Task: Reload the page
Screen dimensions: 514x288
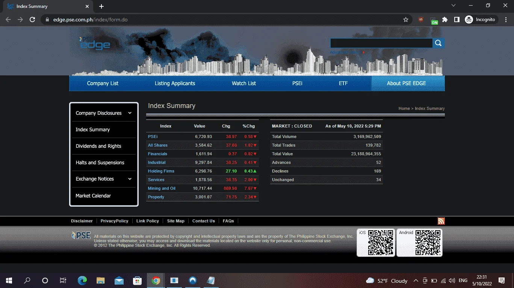Action: coord(32,19)
